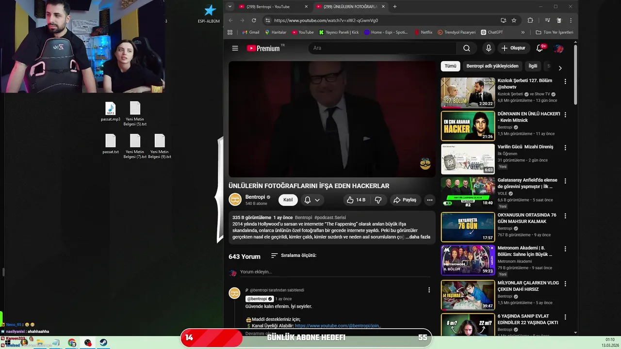This screenshot has width=621, height=349.
Task: Click the Paylaş share button
Action: click(x=405, y=200)
